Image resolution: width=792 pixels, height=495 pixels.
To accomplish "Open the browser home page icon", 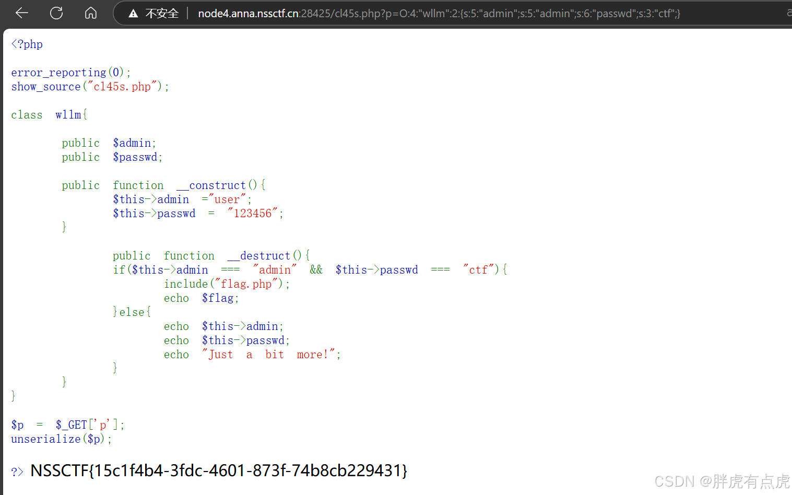I will pos(91,13).
